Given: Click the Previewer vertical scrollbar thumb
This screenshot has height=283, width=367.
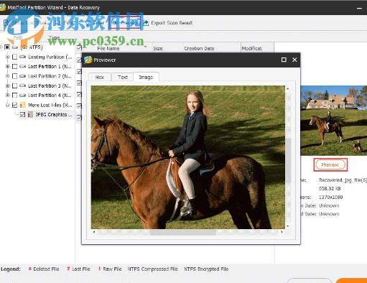Looking at the screenshot, I should (288, 160).
